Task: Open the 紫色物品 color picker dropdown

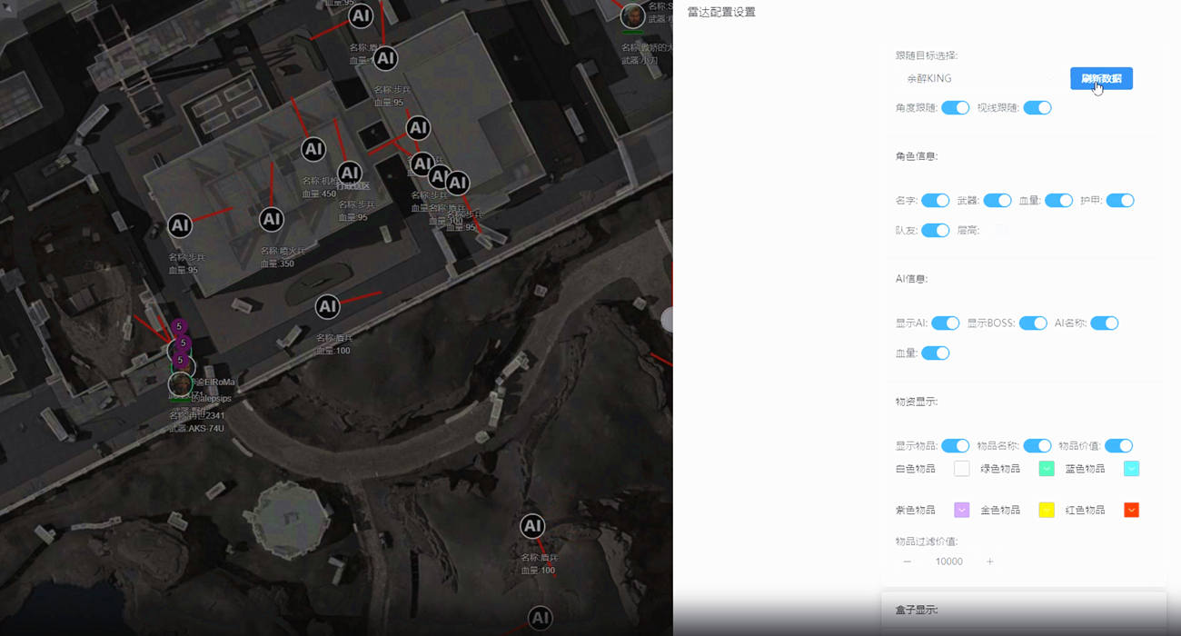Action: pos(961,510)
